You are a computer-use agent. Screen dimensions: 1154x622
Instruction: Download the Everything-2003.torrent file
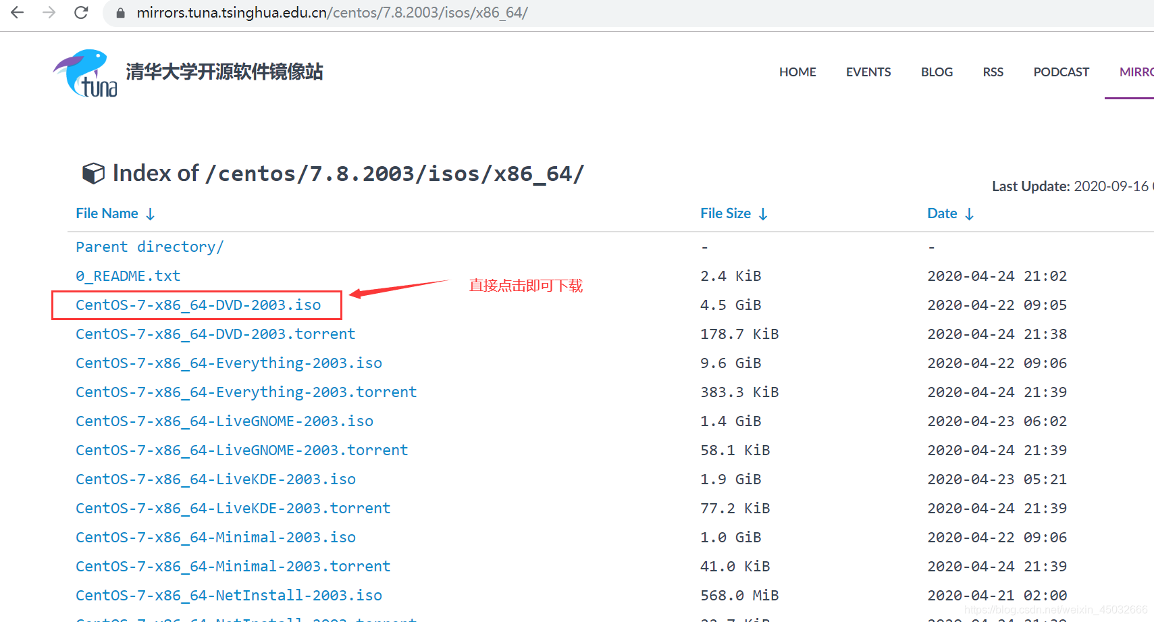point(246,392)
